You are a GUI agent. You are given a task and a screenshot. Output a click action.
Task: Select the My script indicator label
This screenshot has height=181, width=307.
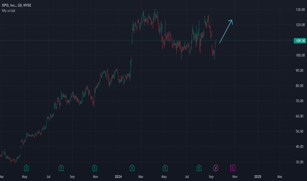pyautogui.click(x=9, y=11)
